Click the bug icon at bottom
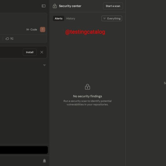 click(x=44, y=161)
